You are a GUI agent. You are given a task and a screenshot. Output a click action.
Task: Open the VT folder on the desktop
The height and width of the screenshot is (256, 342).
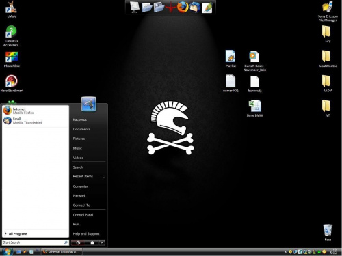(x=328, y=109)
